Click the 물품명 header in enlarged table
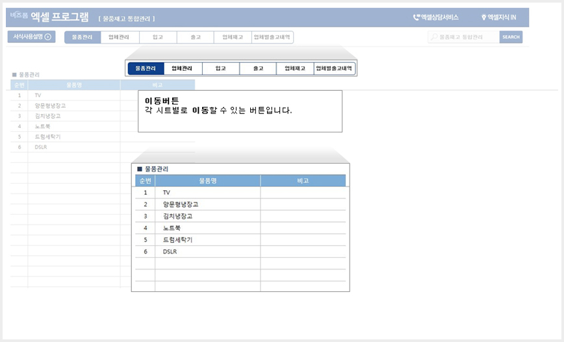Viewport: 564px width, 342px height. [208, 180]
